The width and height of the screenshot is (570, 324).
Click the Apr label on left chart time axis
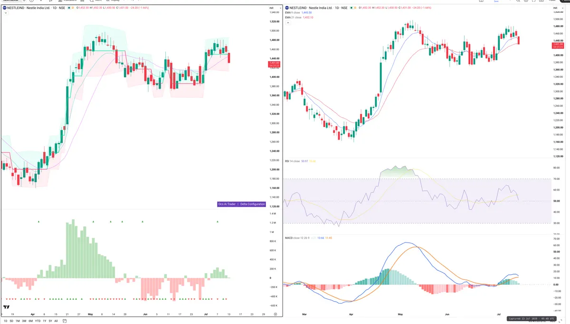tap(32, 314)
